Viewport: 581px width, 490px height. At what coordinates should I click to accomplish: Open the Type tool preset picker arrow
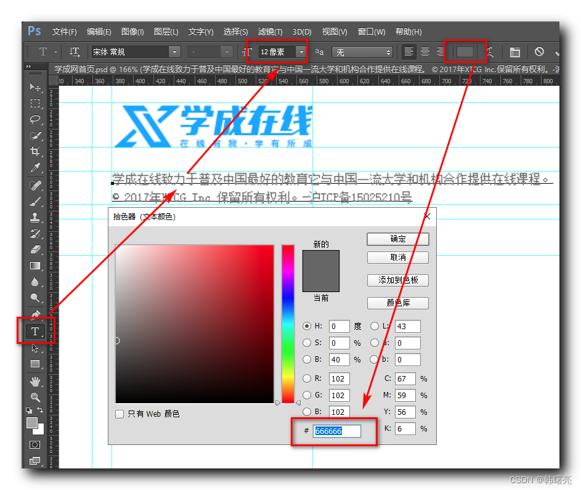click(x=55, y=52)
